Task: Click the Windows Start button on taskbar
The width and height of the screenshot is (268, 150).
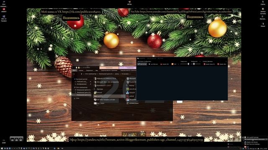Action: [x=2, y=148]
